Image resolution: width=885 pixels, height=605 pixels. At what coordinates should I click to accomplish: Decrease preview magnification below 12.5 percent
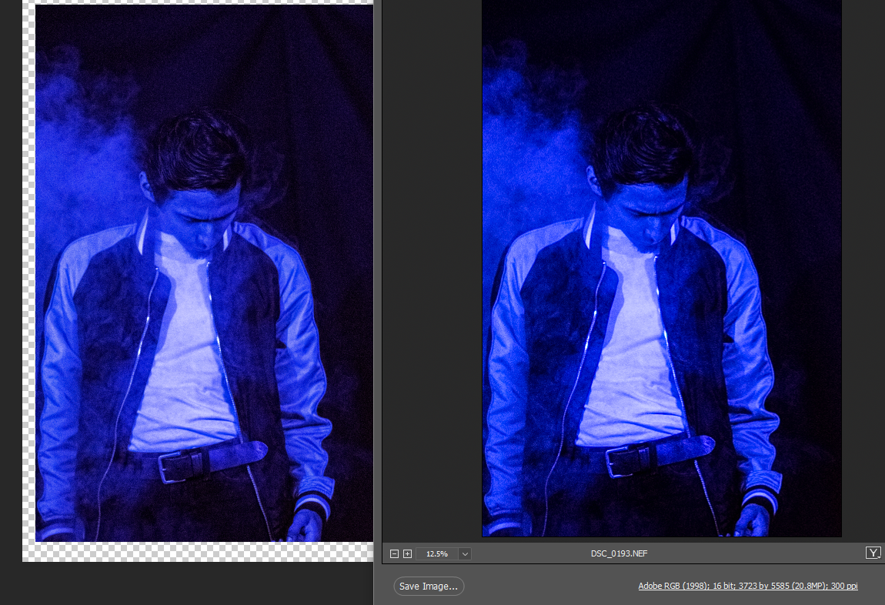tap(394, 553)
